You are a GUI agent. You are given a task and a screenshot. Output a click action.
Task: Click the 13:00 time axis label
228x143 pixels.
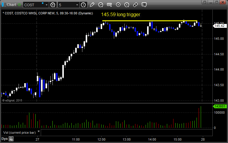[127, 139]
